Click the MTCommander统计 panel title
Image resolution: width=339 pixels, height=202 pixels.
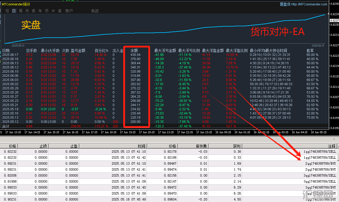(x=16, y=4)
